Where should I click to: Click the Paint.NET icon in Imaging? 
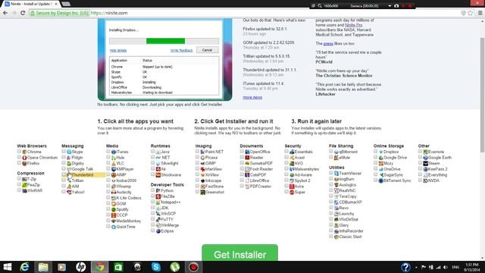[x=202, y=152]
